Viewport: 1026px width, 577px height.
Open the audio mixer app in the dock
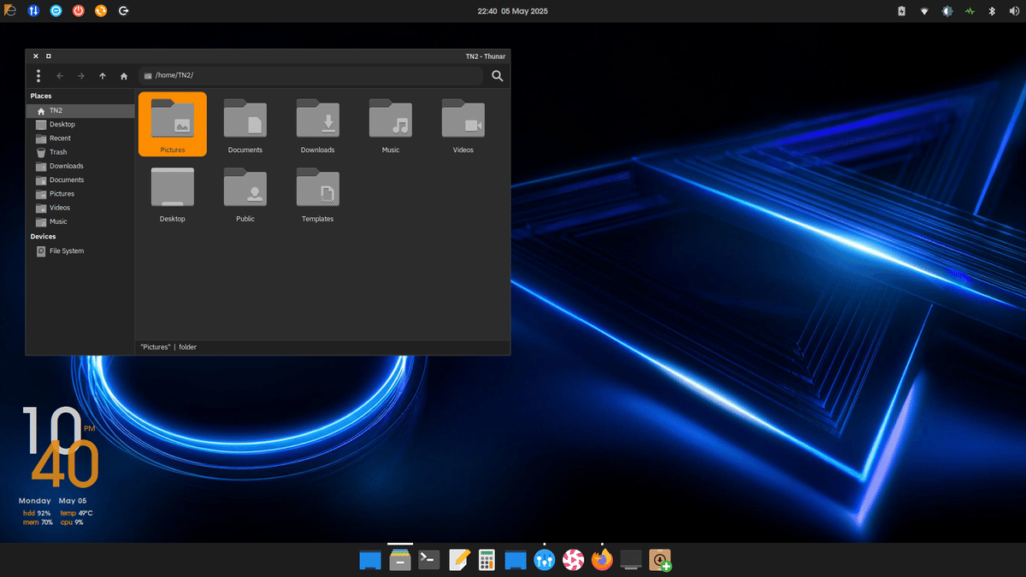point(545,560)
